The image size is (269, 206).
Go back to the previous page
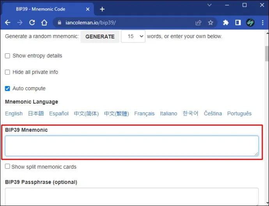click(7, 23)
